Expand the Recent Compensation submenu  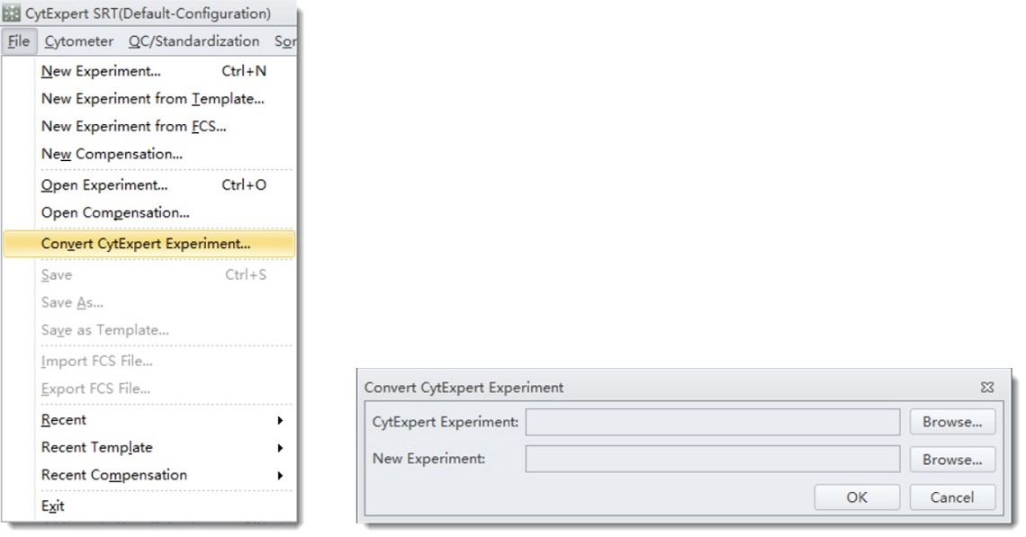149,475
